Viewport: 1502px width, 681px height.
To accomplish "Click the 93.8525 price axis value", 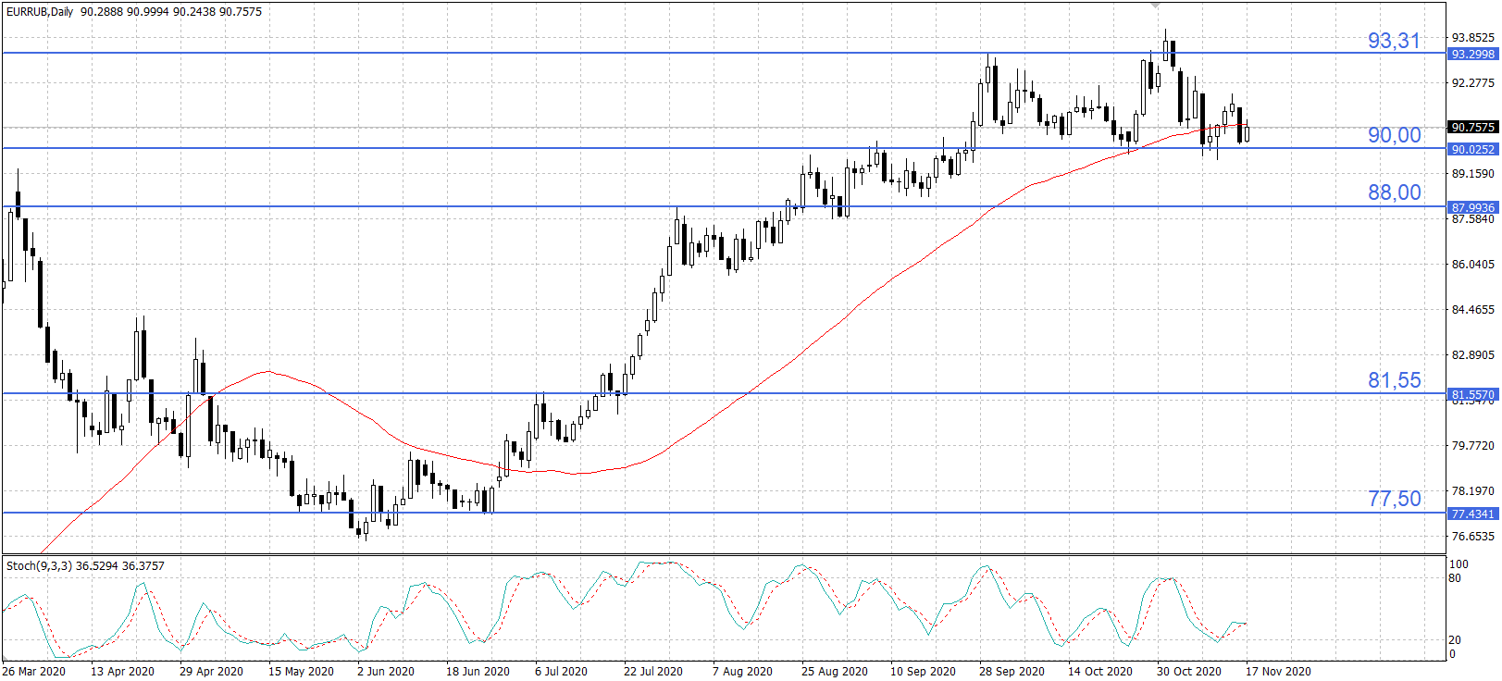I will pos(1472,38).
